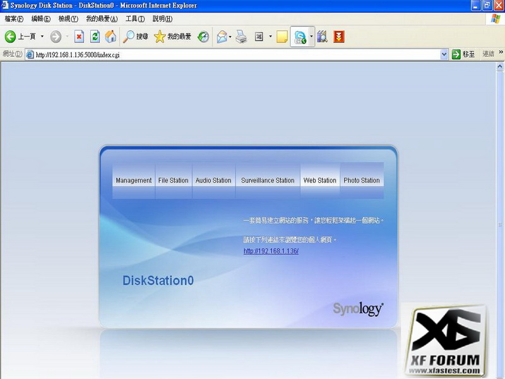Viewport: 505px width, 379px height.
Task: Expand the Mail icon dropdown arrow
Action: [230, 37]
